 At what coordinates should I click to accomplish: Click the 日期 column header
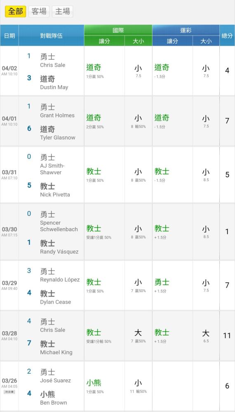(x=9, y=35)
